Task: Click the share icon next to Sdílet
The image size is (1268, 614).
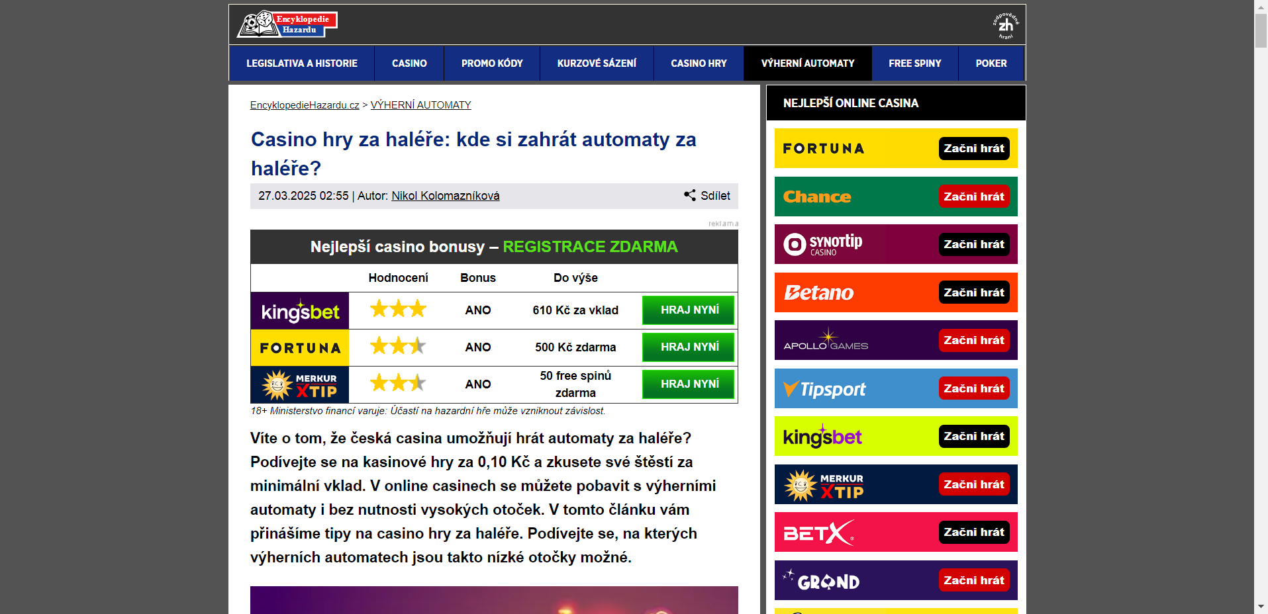Action: 690,195
